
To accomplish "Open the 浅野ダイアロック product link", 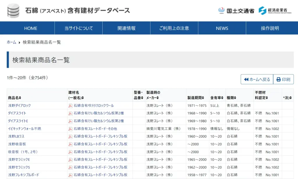I will tap(19, 105).
